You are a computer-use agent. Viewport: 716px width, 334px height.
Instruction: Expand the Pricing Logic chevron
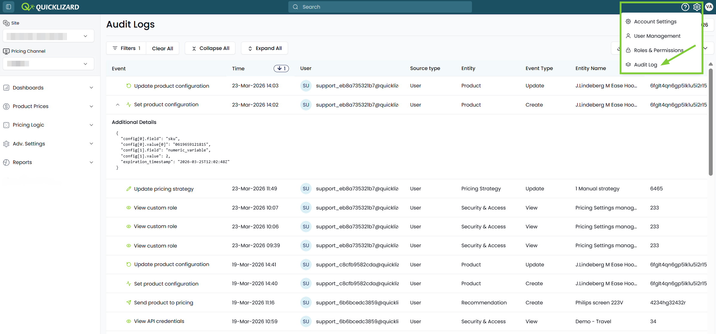click(x=91, y=125)
